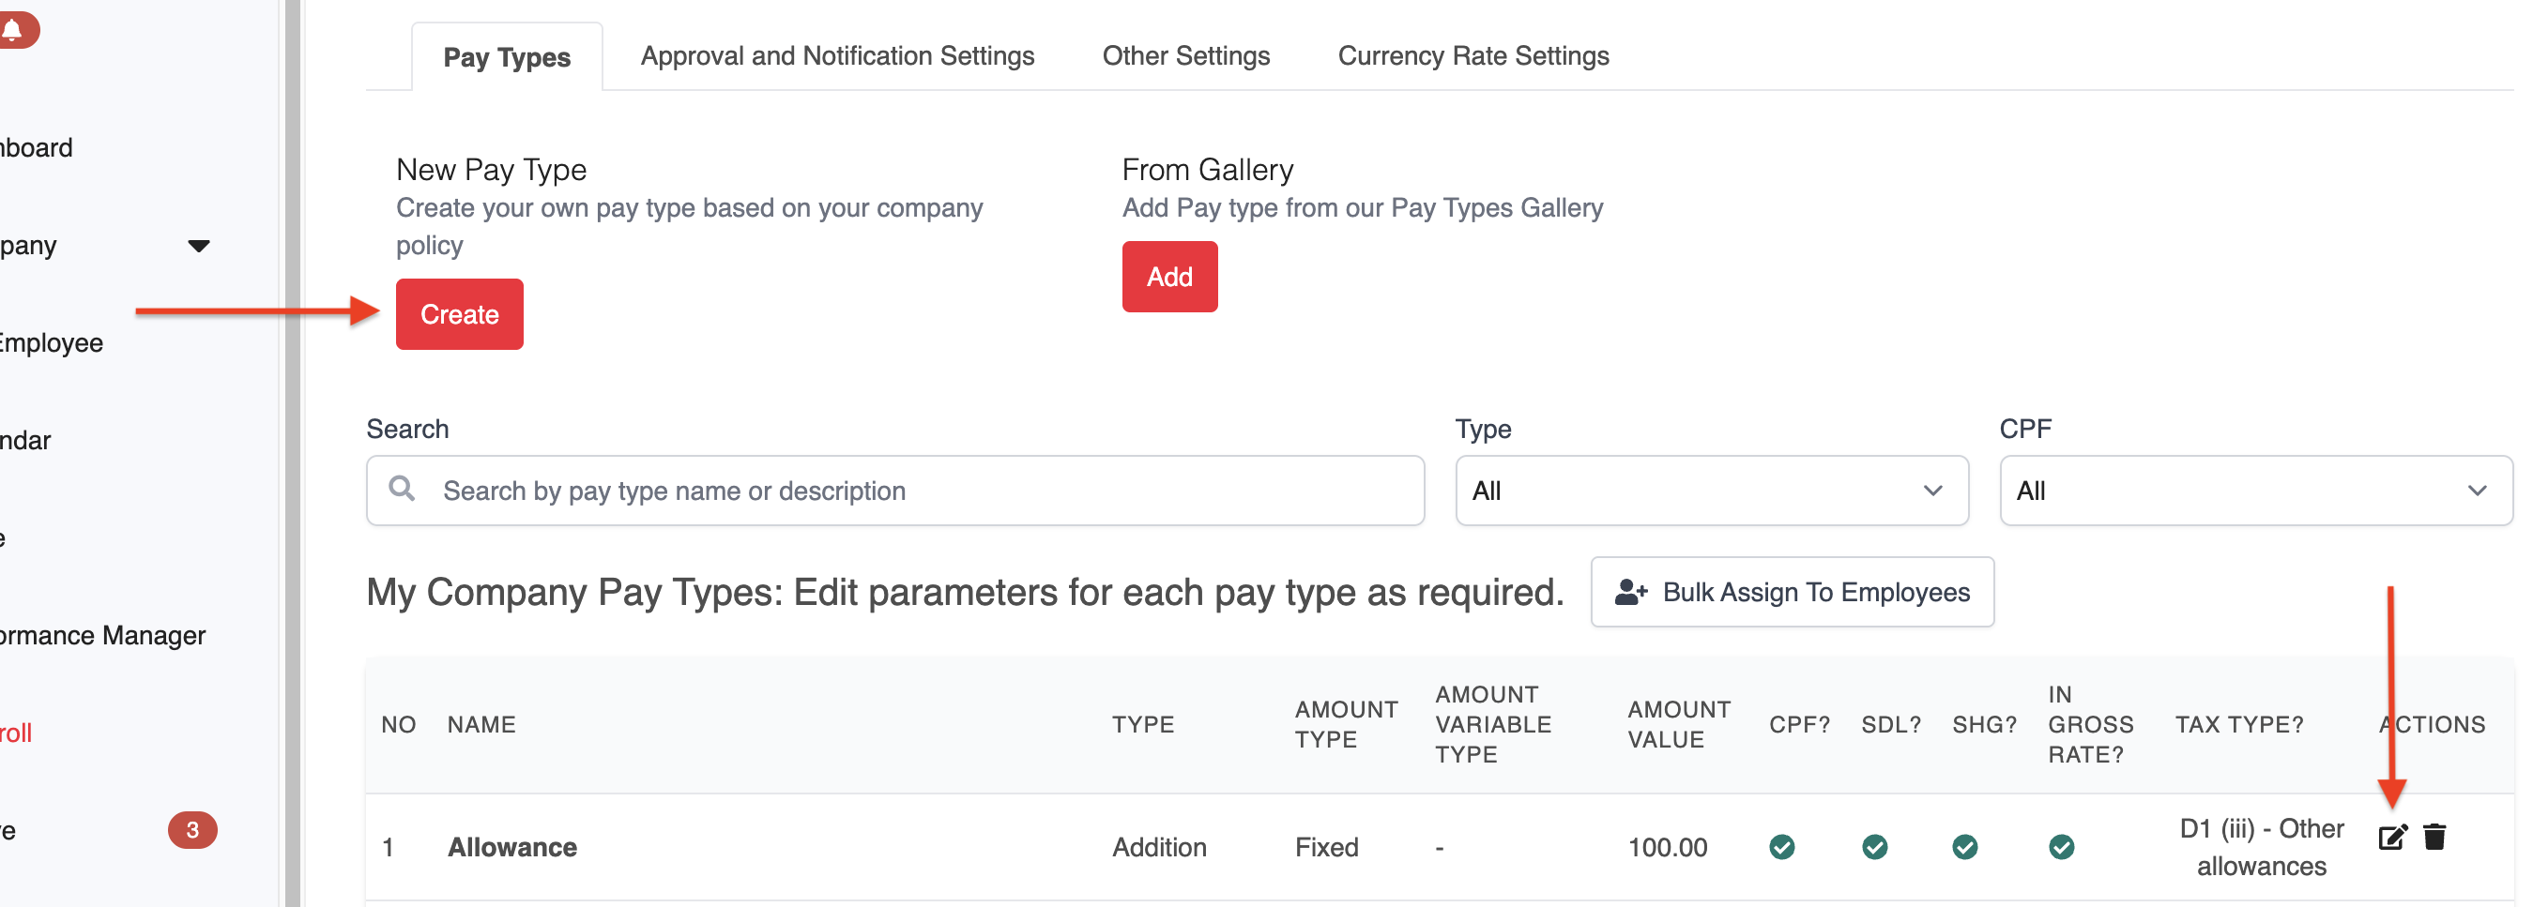The width and height of the screenshot is (2533, 907).
Task: Edit the Allowance pay type
Action: click(2391, 838)
